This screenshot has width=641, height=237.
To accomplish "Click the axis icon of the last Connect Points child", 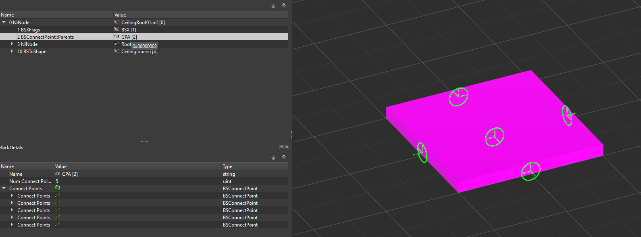I will 57,225.
